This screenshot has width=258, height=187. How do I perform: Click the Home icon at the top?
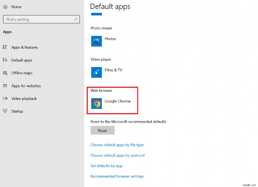pos(5,6)
